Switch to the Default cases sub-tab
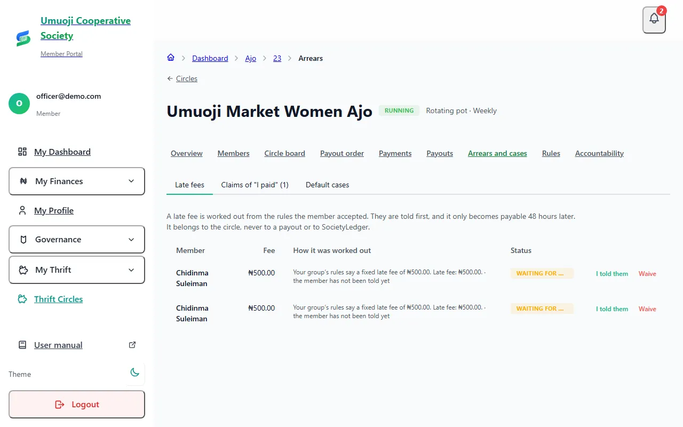 [x=328, y=185]
